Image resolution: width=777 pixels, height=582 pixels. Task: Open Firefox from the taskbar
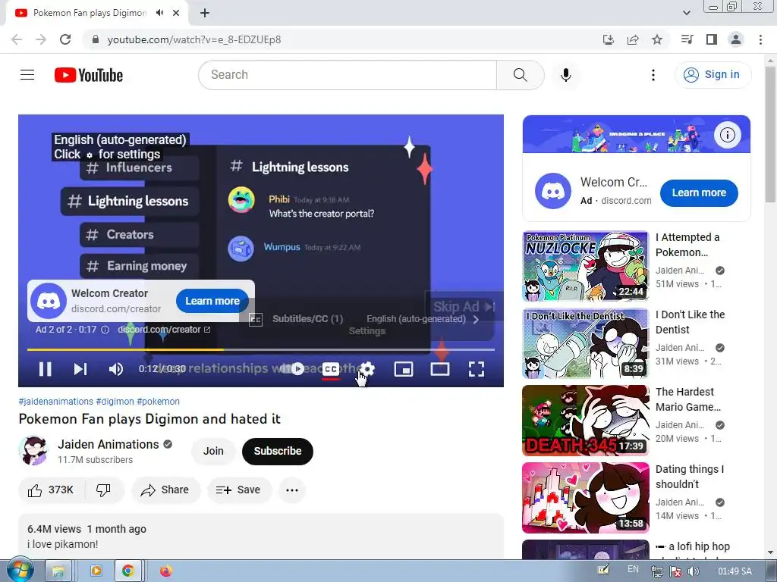(x=166, y=571)
